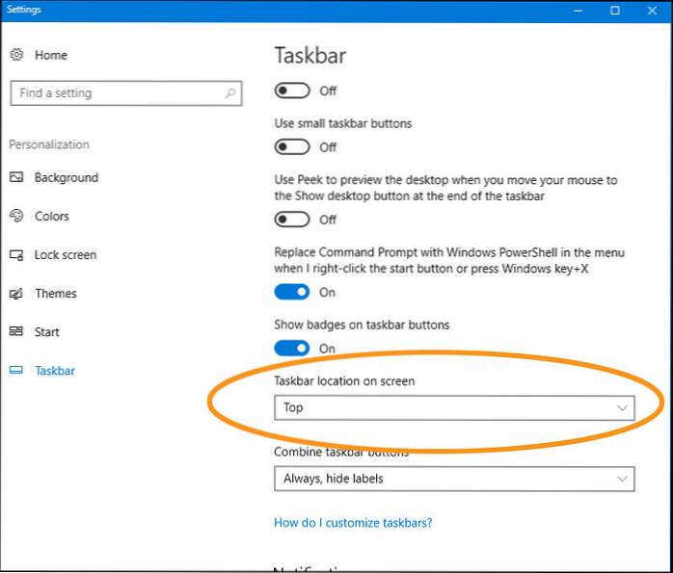Turn off Show badges on taskbar buttons
The height and width of the screenshot is (573, 673).
click(293, 348)
